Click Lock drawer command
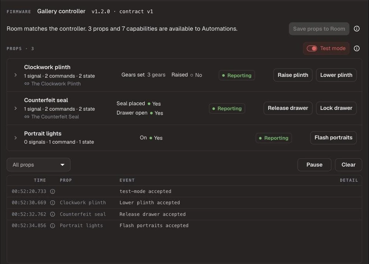This screenshot has width=369, height=264. click(x=336, y=108)
